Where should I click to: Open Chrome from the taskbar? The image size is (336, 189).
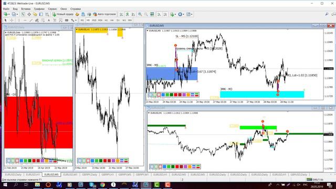(102, 185)
